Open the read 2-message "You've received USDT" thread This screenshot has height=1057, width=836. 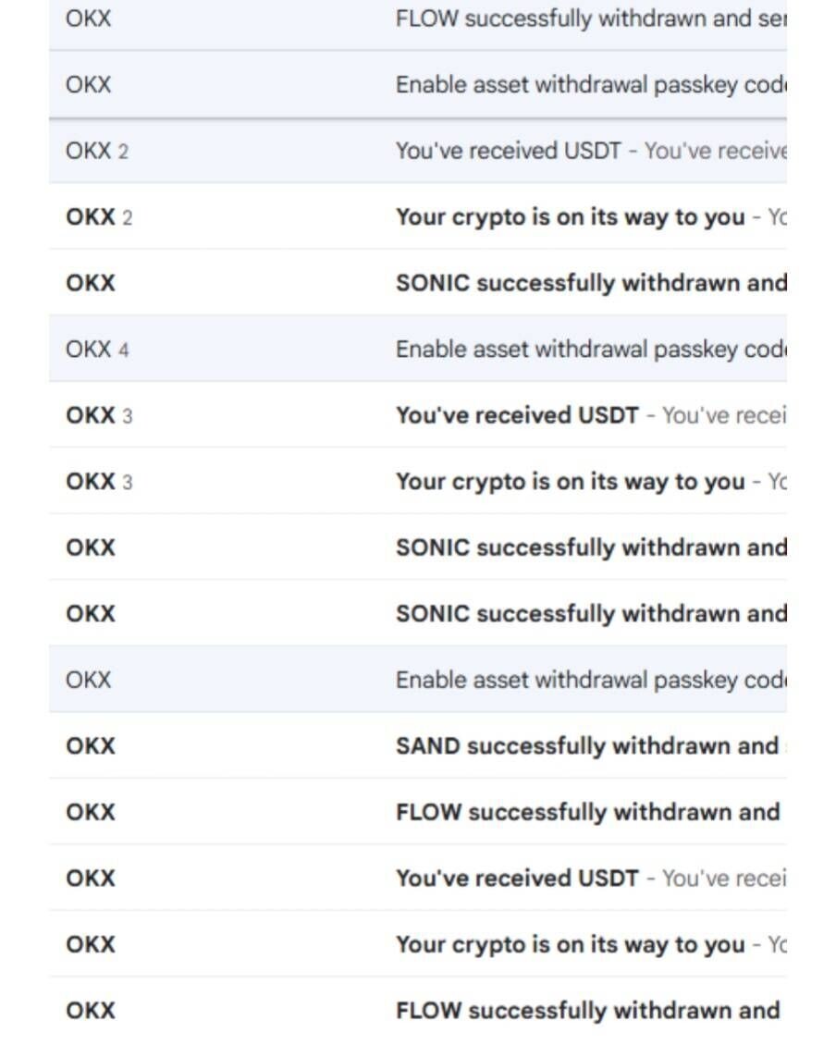click(x=508, y=151)
